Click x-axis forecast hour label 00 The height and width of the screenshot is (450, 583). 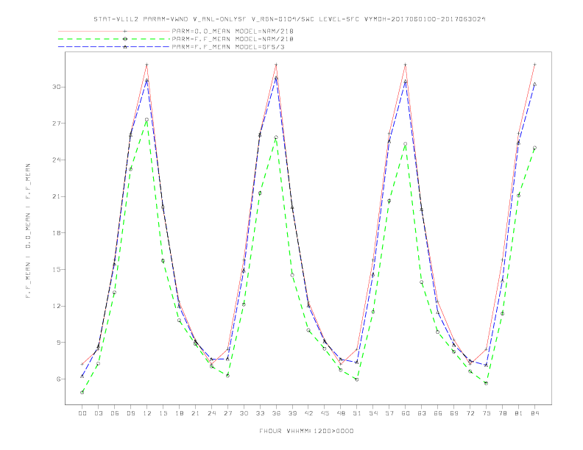pyautogui.click(x=82, y=413)
